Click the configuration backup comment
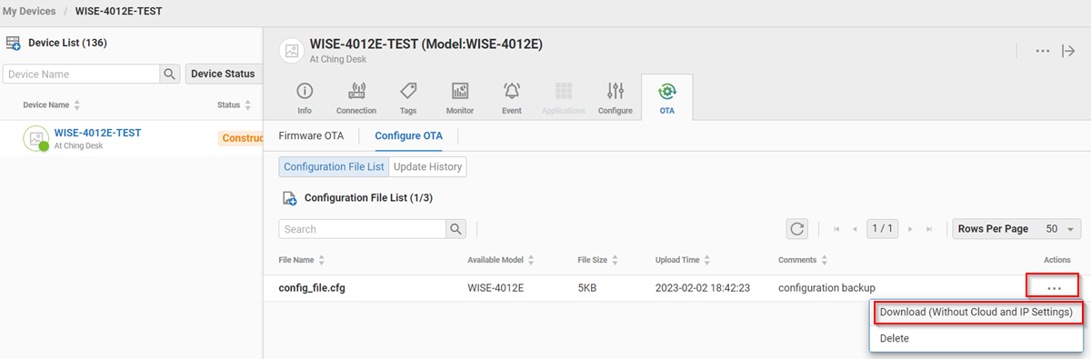The width and height of the screenshot is (1091, 359). click(x=826, y=288)
